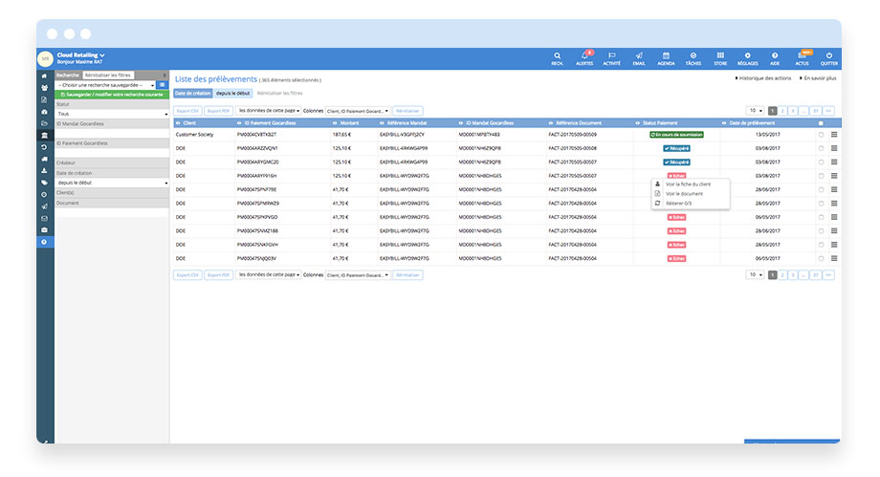Open the Tâches icon in top bar
The image size is (880, 477).
[x=693, y=57]
